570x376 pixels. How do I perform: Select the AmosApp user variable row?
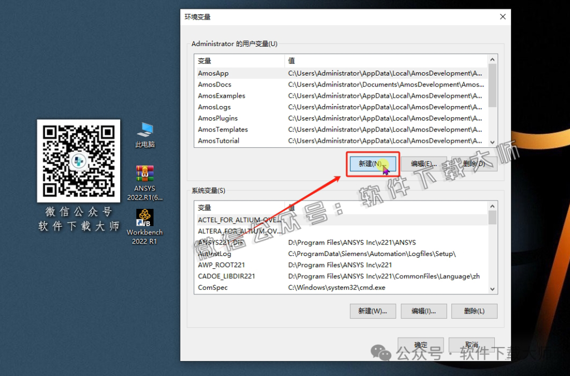214,73
